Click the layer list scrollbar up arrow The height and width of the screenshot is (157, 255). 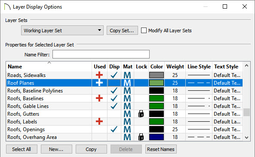[x=246, y=65]
